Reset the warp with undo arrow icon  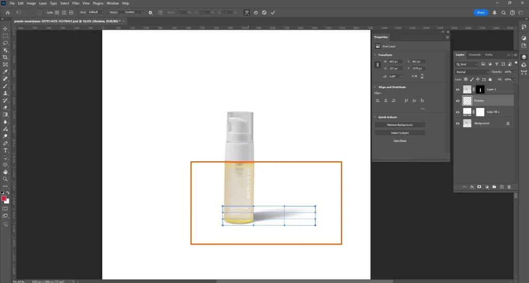pos(256,12)
